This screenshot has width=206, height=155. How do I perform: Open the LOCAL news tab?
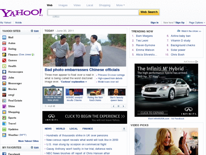74,129
